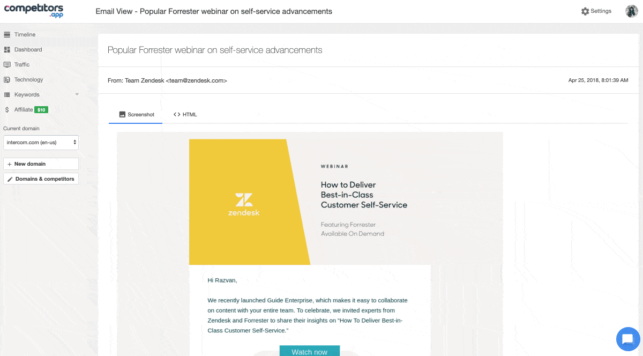Viewport: 643px width, 356px height.
Task: Open the Dashboard grid icon
Action: (7, 49)
